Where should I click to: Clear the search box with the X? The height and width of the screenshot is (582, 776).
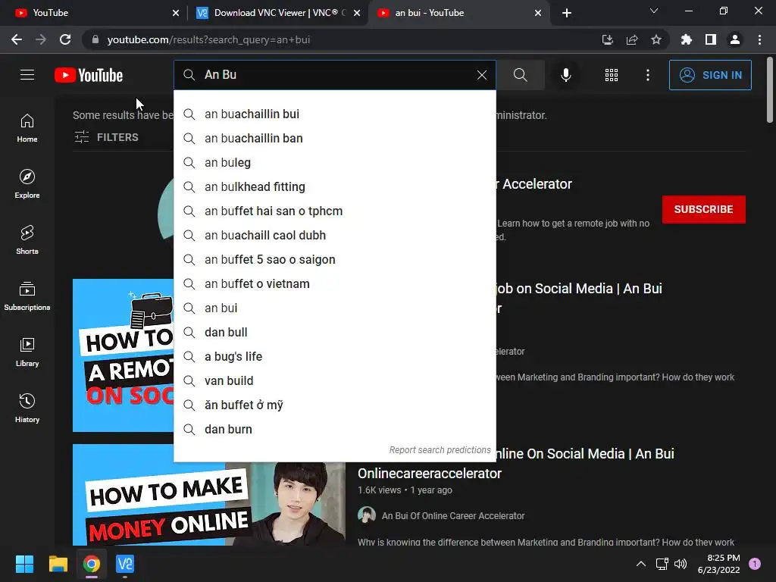click(x=481, y=75)
